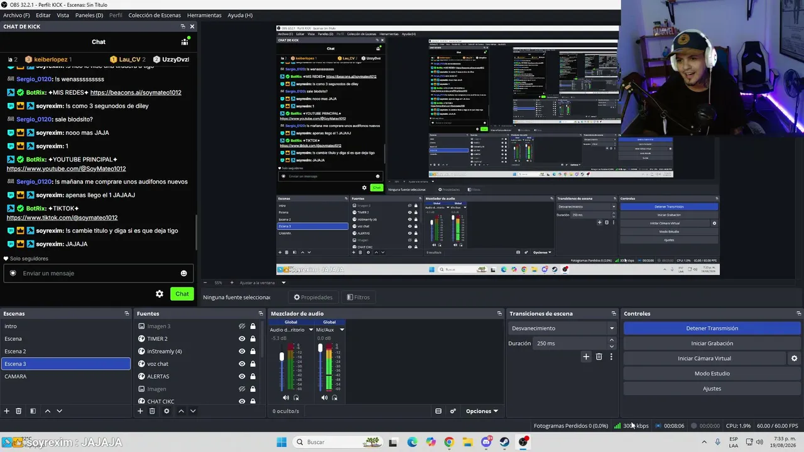Hide the ALERTAS source
The height and width of the screenshot is (452, 804).
tap(242, 377)
